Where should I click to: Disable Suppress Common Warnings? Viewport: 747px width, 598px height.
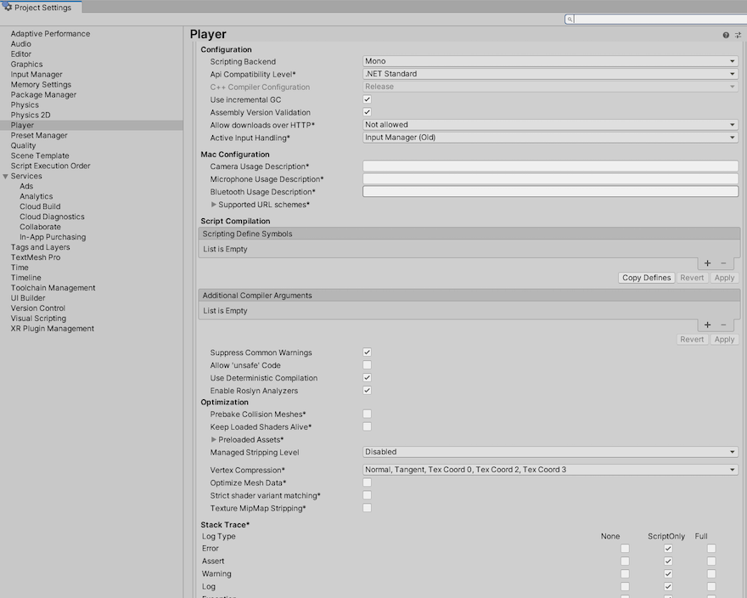click(x=367, y=353)
